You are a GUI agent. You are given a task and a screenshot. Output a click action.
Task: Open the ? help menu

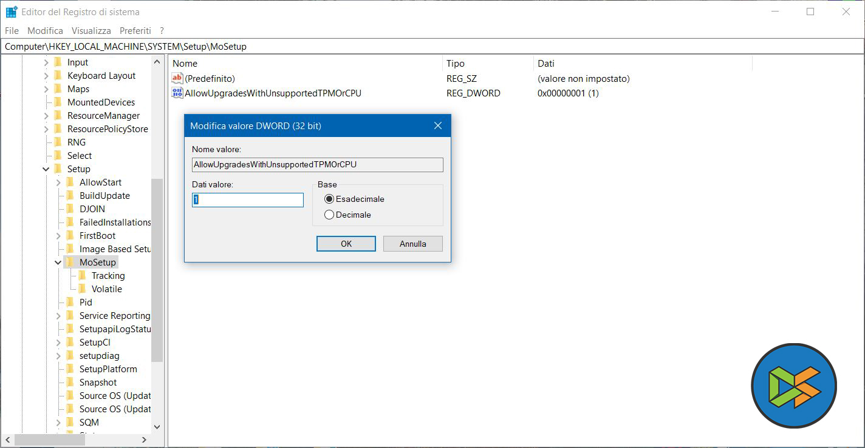point(162,30)
